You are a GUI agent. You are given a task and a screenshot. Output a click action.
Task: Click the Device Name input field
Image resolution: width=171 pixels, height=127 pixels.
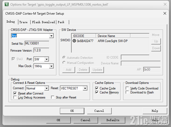141,63
